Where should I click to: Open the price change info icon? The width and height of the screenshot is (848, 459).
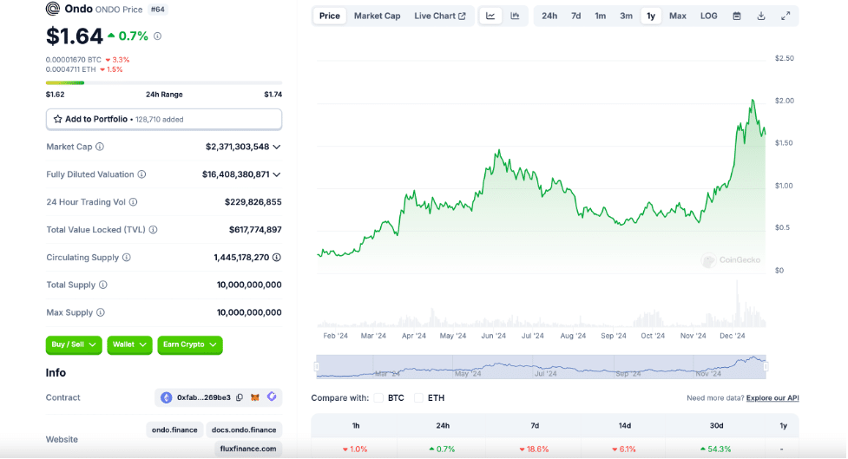point(157,36)
